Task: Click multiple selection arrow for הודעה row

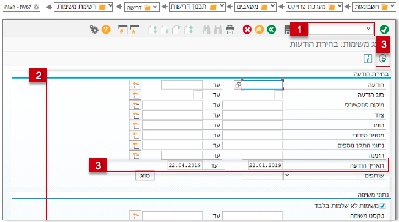Action: (x=135, y=85)
